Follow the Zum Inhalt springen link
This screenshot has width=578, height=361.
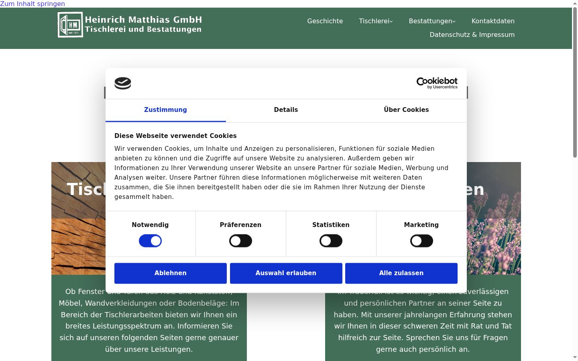coord(33,4)
